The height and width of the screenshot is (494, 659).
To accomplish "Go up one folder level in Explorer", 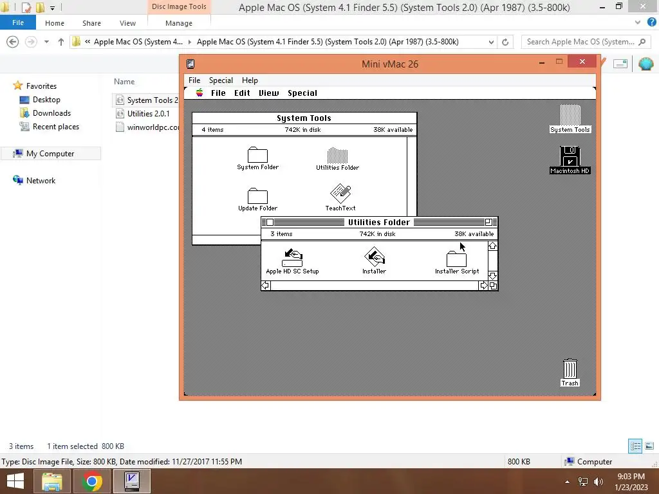I will [x=61, y=42].
